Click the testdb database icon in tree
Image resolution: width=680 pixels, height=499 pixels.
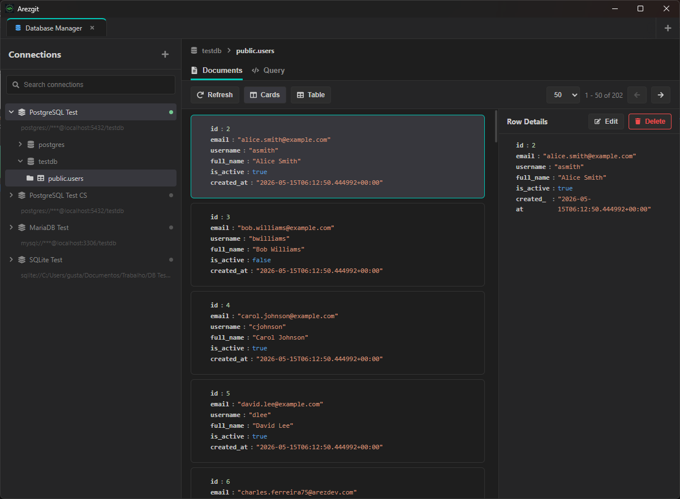[31, 161]
